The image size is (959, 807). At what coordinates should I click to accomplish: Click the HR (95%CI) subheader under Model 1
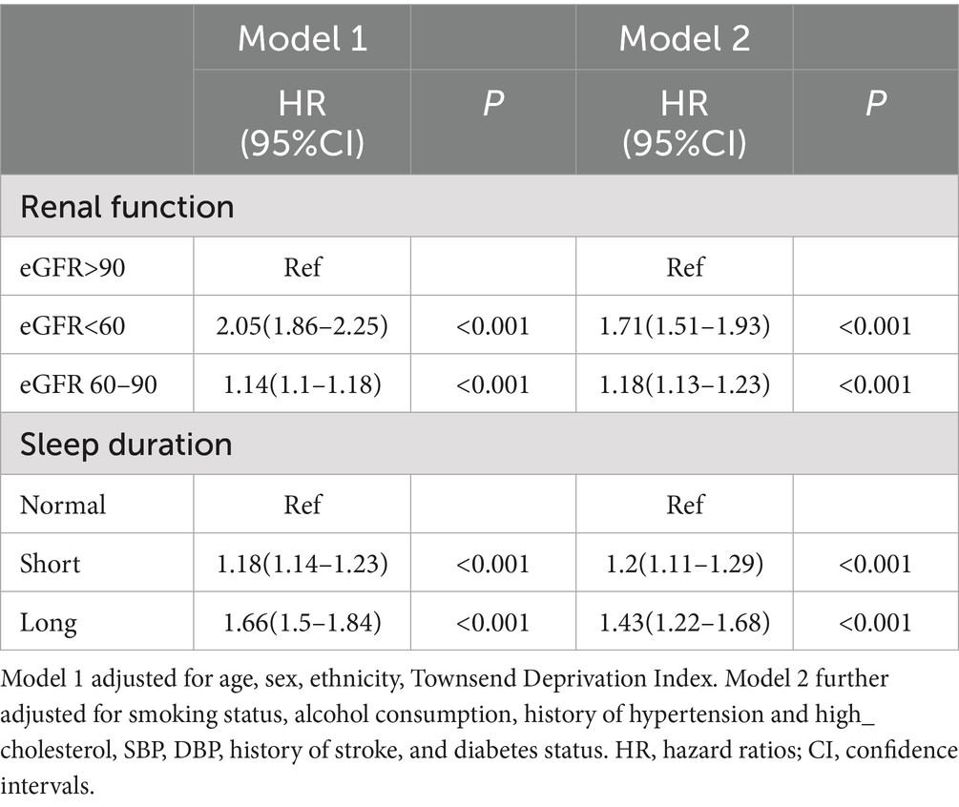pos(302,121)
